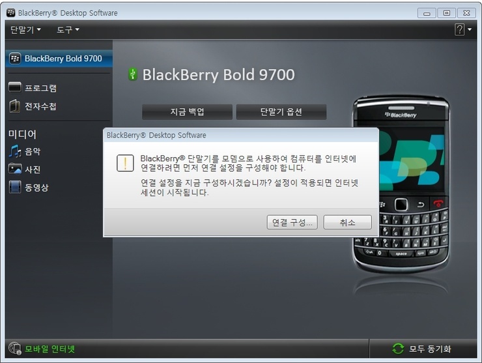Click 모두 동기화 in status bar
Viewport: 482px width, 363px height.
(x=430, y=349)
